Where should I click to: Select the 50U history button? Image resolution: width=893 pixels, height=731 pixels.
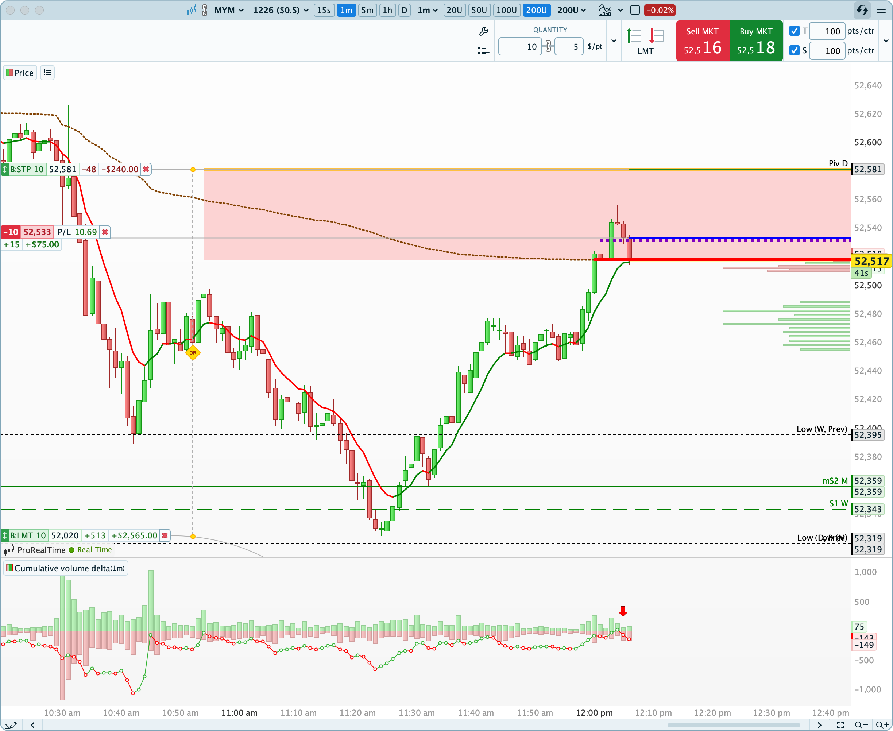tap(480, 10)
